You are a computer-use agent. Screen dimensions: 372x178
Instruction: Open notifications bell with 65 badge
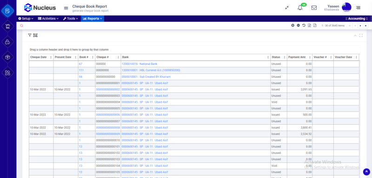pos(300,7)
